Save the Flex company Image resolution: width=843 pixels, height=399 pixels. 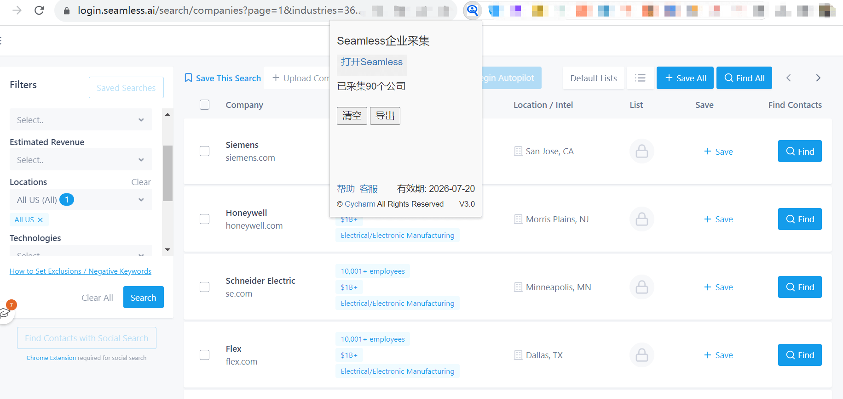pos(718,355)
